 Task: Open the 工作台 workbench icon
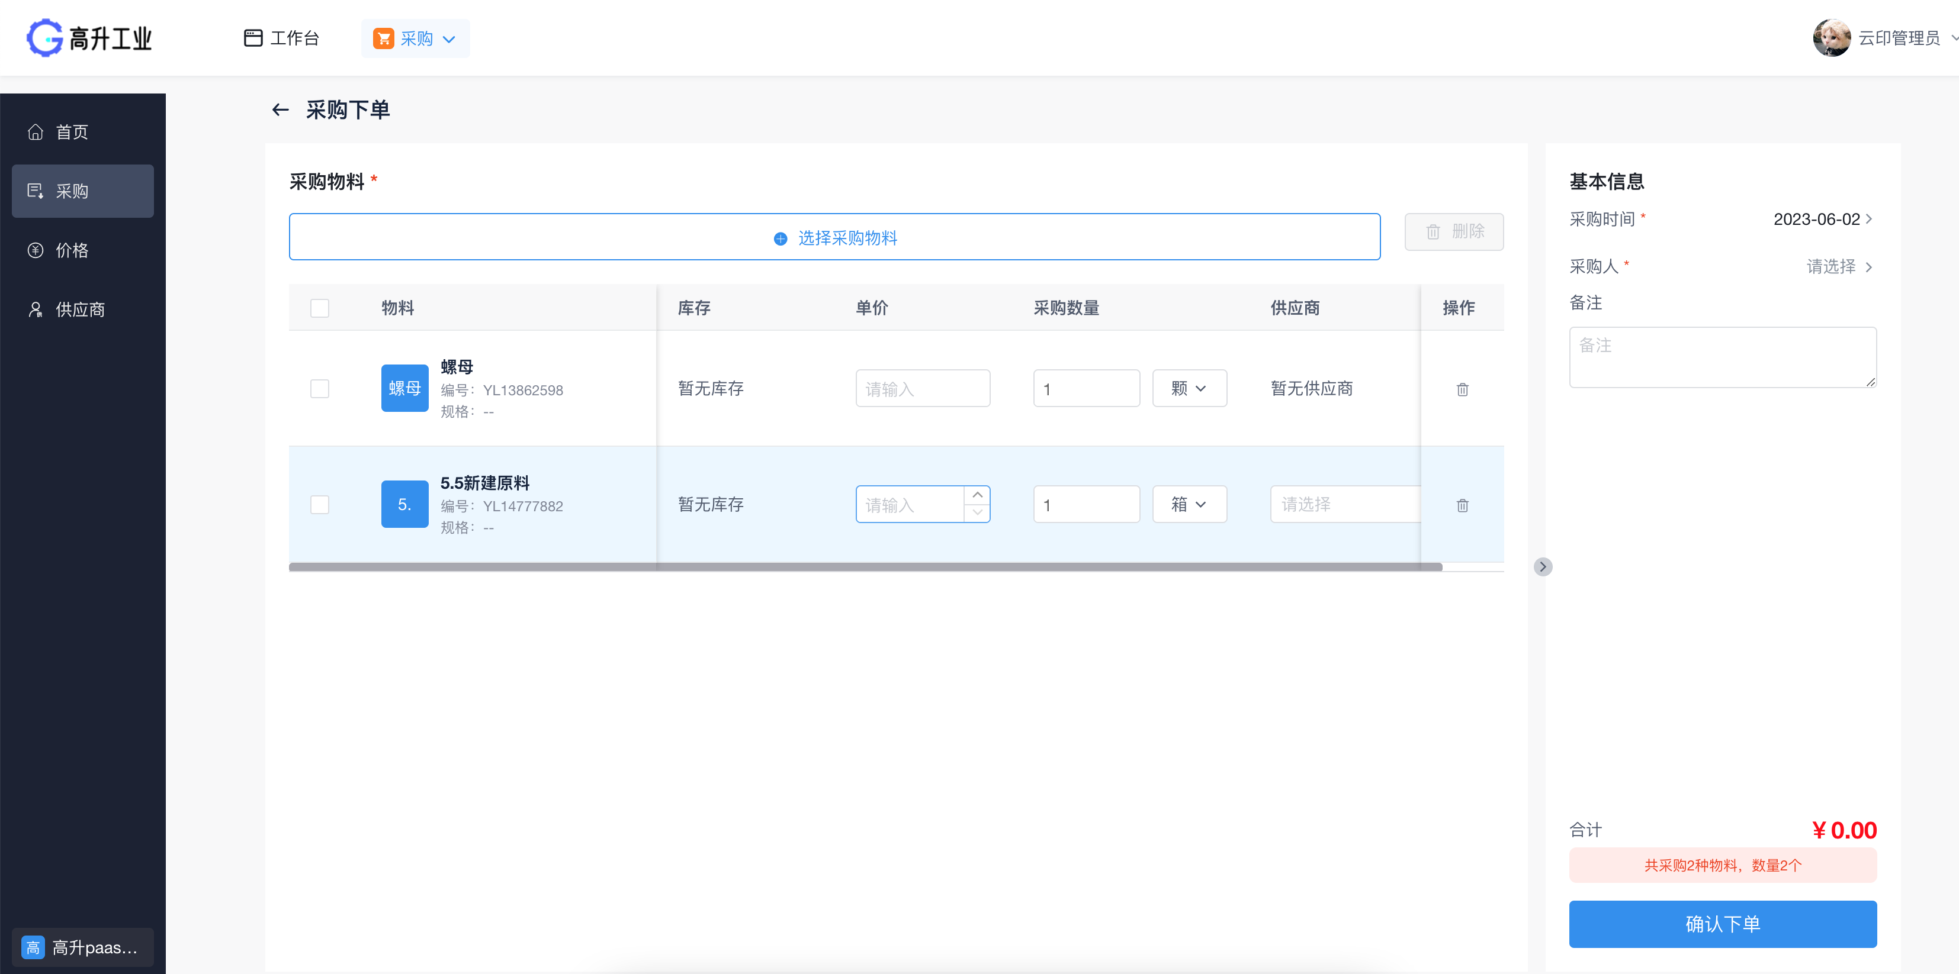pyautogui.click(x=253, y=38)
